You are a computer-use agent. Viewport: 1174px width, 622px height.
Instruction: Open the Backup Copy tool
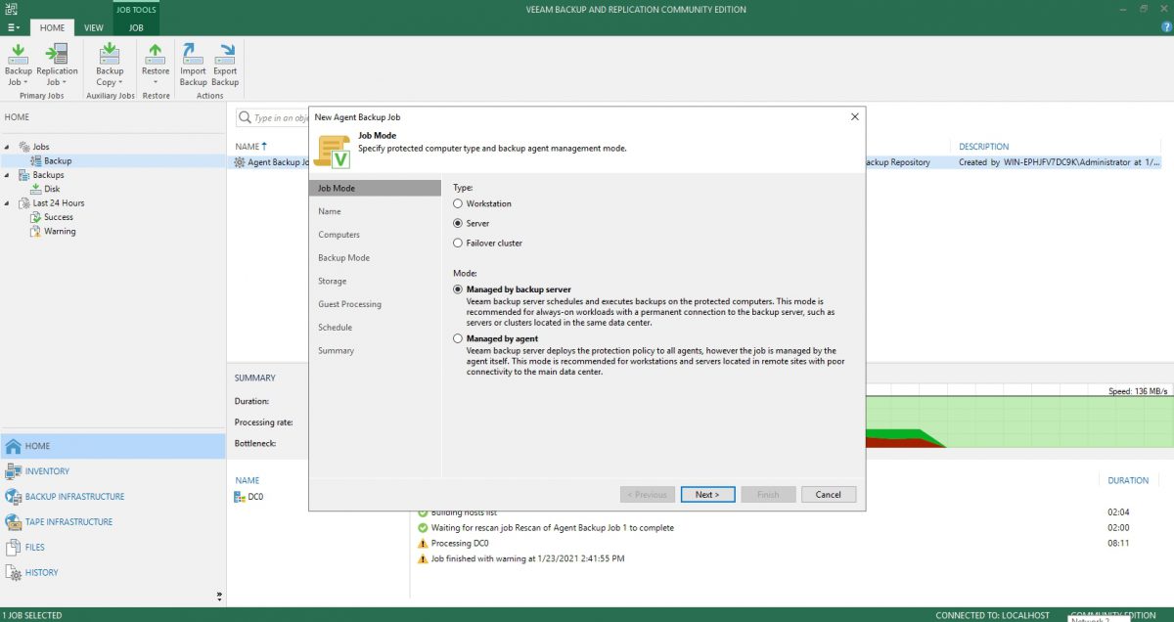click(x=109, y=67)
